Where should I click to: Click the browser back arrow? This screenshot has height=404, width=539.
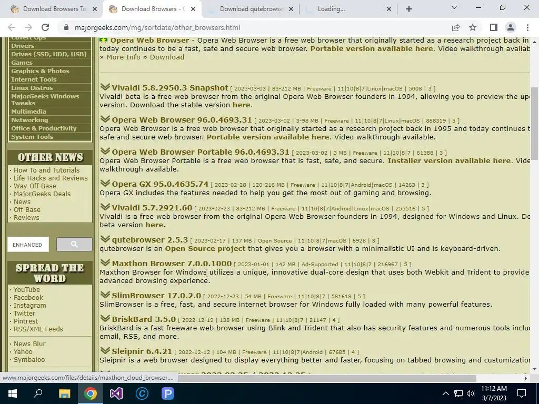pos(12,27)
